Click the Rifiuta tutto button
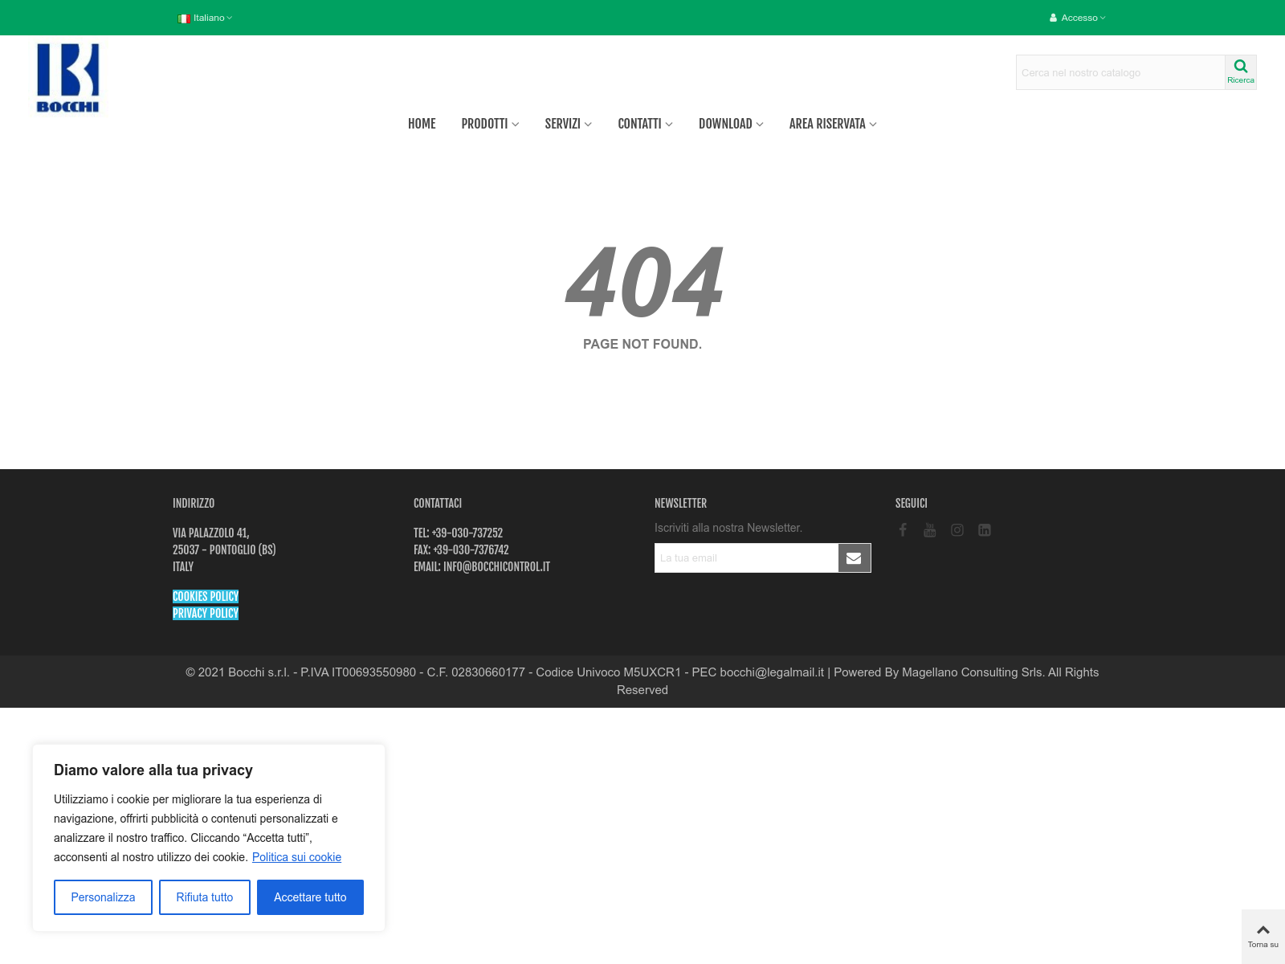 [205, 897]
